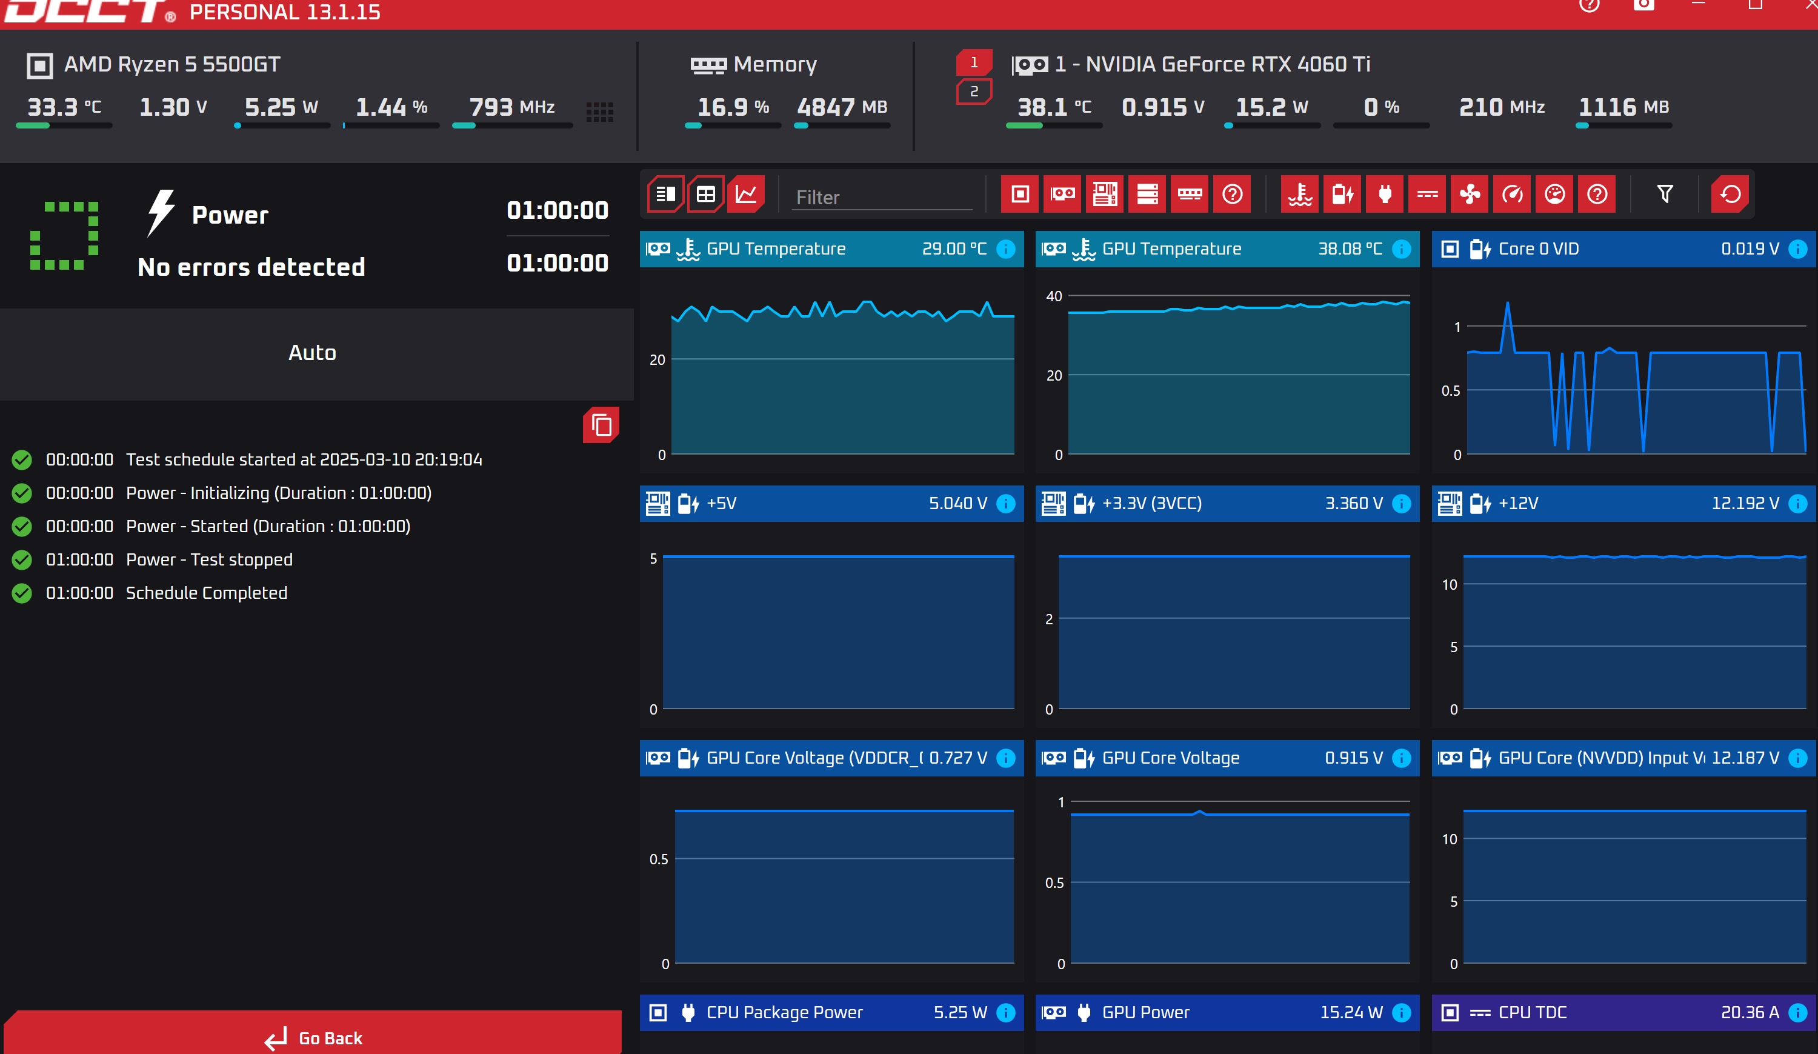Show info for 29.00 °C GPU Temperature
Image resolution: width=1818 pixels, height=1054 pixels.
pyautogui.click(x=1006, y=249)
